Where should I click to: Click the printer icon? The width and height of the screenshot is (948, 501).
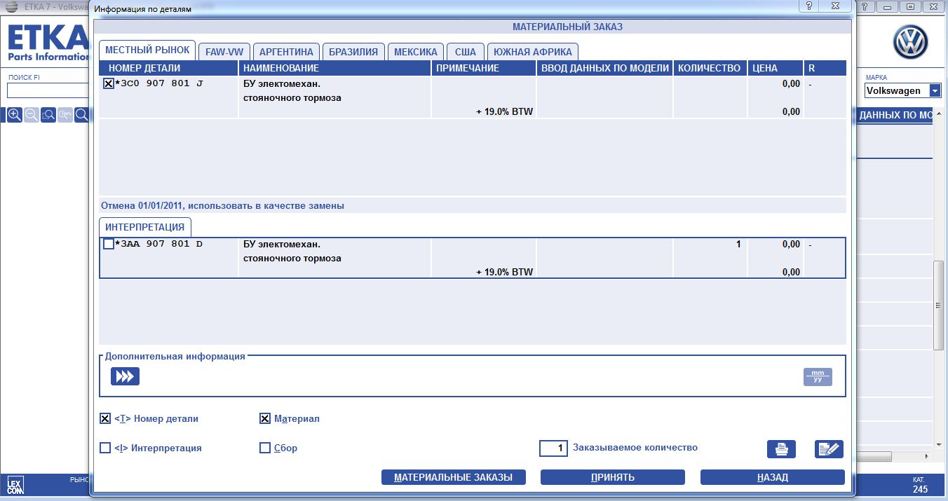coord(781,449)
